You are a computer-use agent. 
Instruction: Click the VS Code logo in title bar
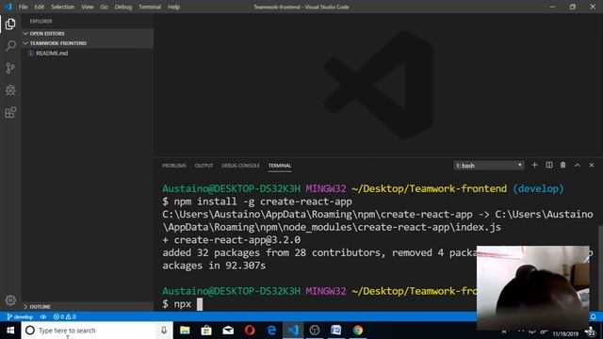point(8,7)
